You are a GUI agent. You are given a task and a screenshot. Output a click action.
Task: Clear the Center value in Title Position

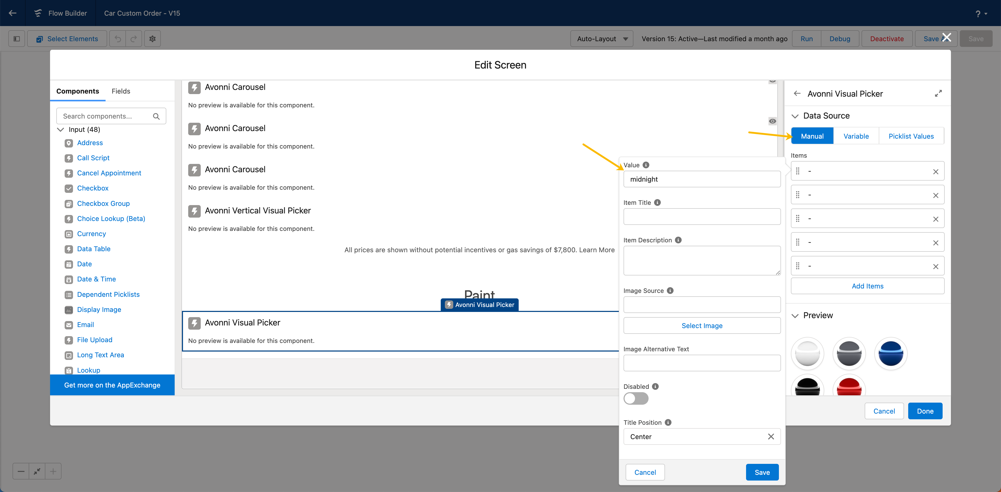point(771,436)
